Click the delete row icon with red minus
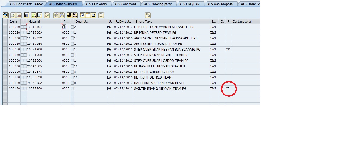Screen dimensions: 363x147 [18, 15]
